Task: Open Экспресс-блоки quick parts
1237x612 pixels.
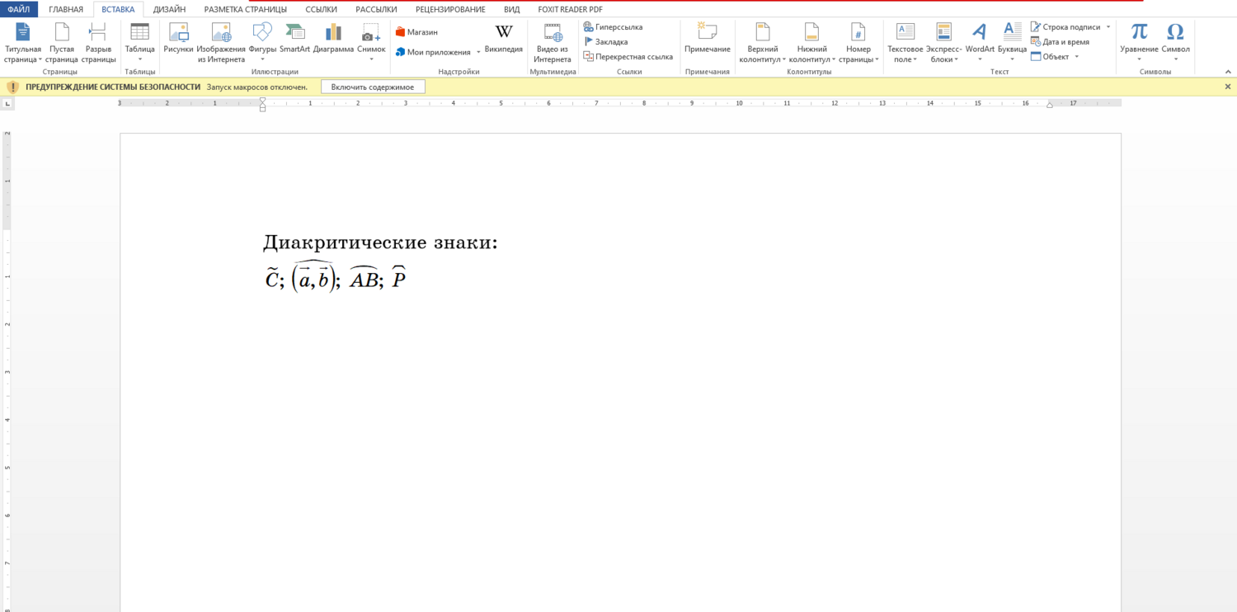Action: (943, 43)
